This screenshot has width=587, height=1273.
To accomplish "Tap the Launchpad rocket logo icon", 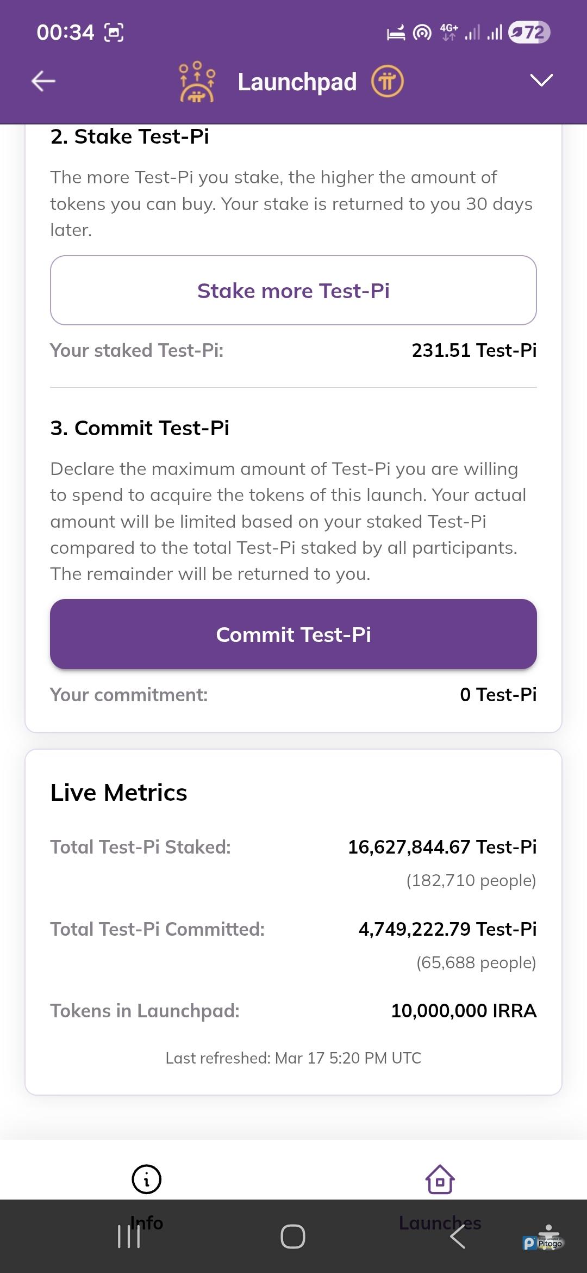I will click(197, 82).
